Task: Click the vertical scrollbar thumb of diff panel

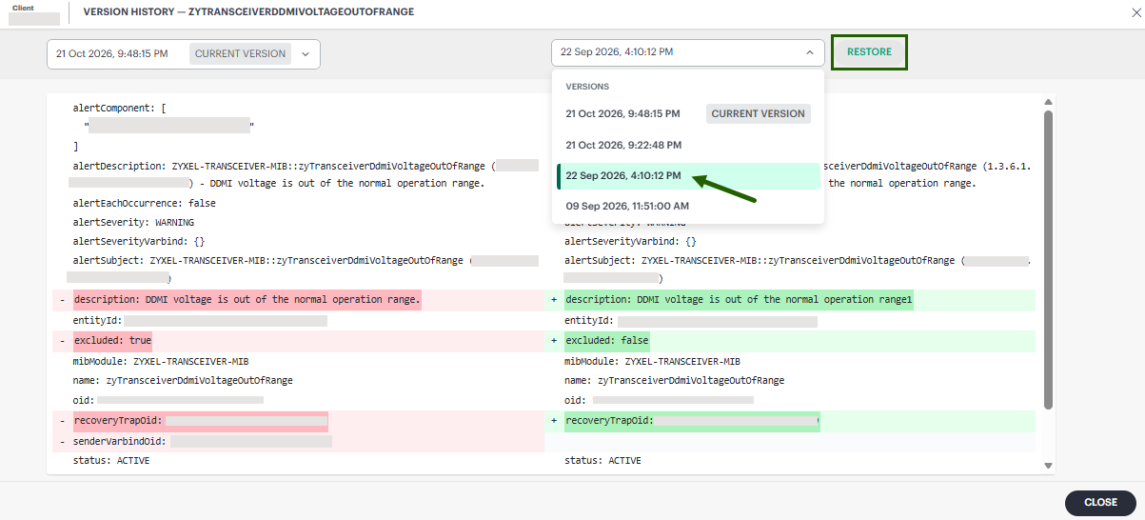Action: (1049, 259)
